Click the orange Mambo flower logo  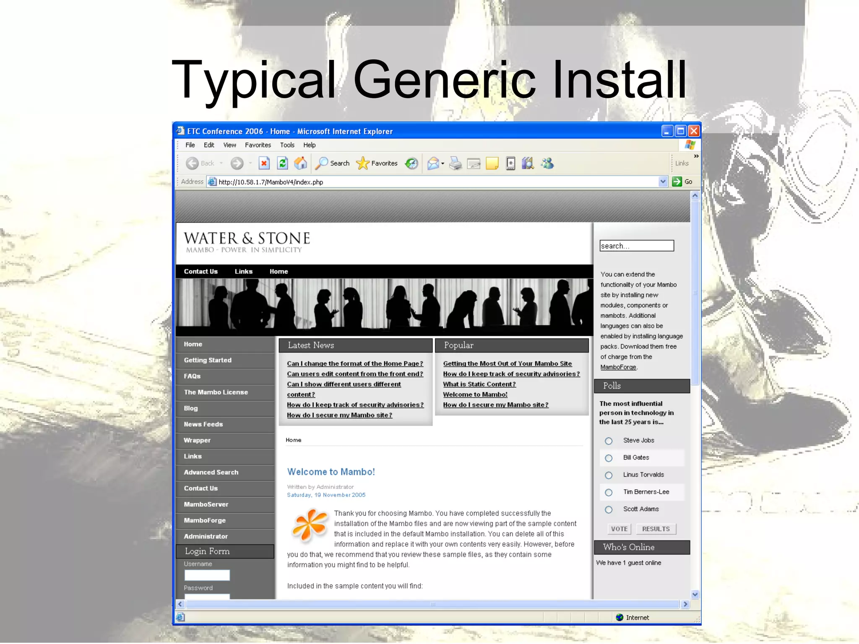(x=310, y=525)
